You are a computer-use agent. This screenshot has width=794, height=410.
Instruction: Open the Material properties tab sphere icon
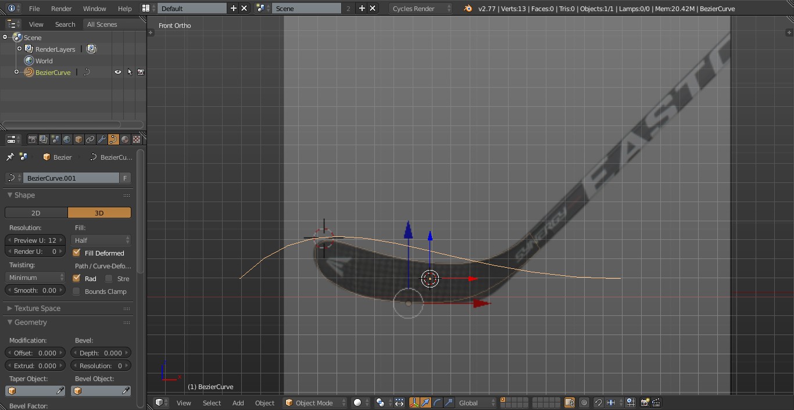(125, 139)
